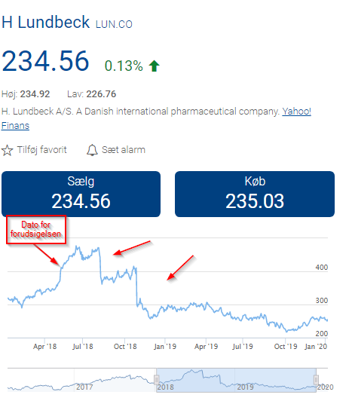This screenshot has height=401, width=349.
Task: Open the Yahoo! Finans link
Action: tap(156, 118)
